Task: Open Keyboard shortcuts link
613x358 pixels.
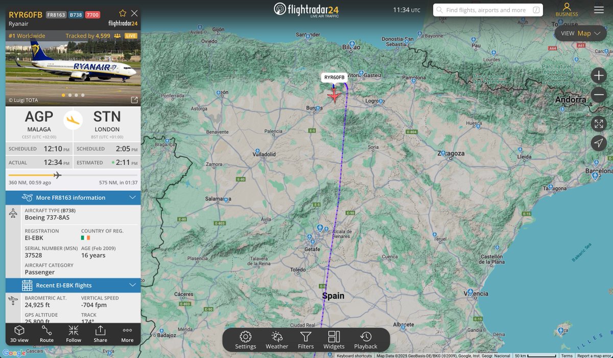Action: pyautogui.click(x=355, y=355)
